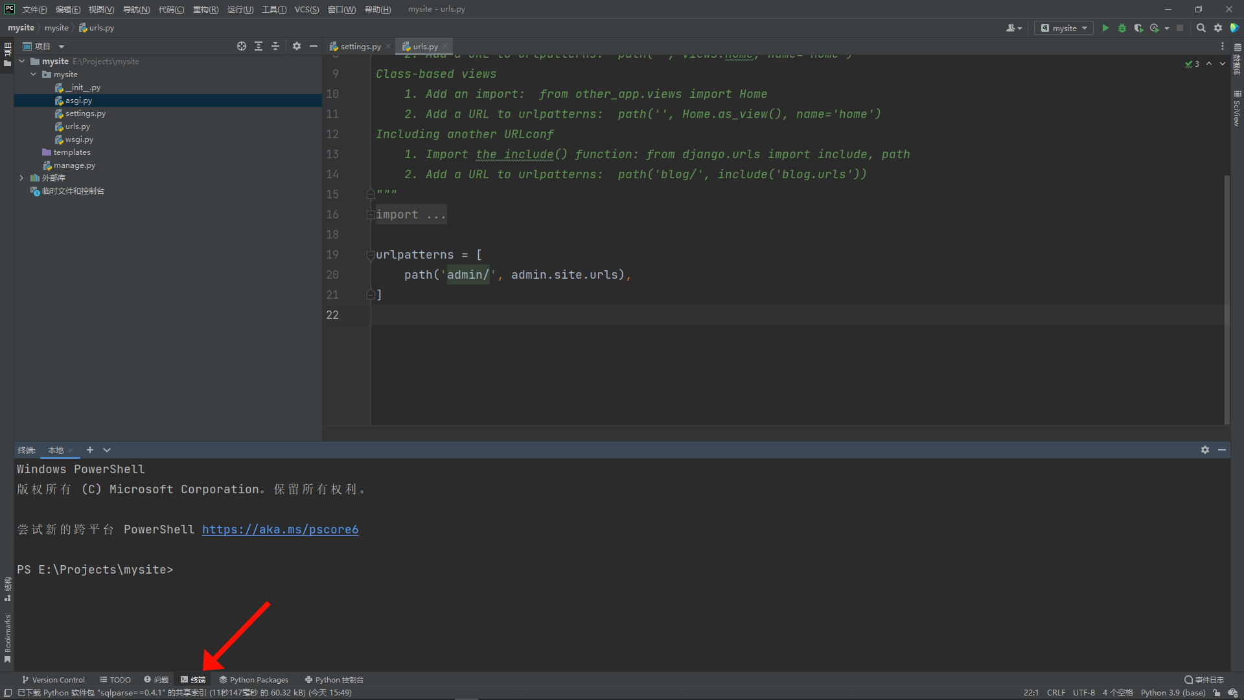Open 运行(U) menu
The width and height of the screenshot is (1244, 700).
click(240, 9)
